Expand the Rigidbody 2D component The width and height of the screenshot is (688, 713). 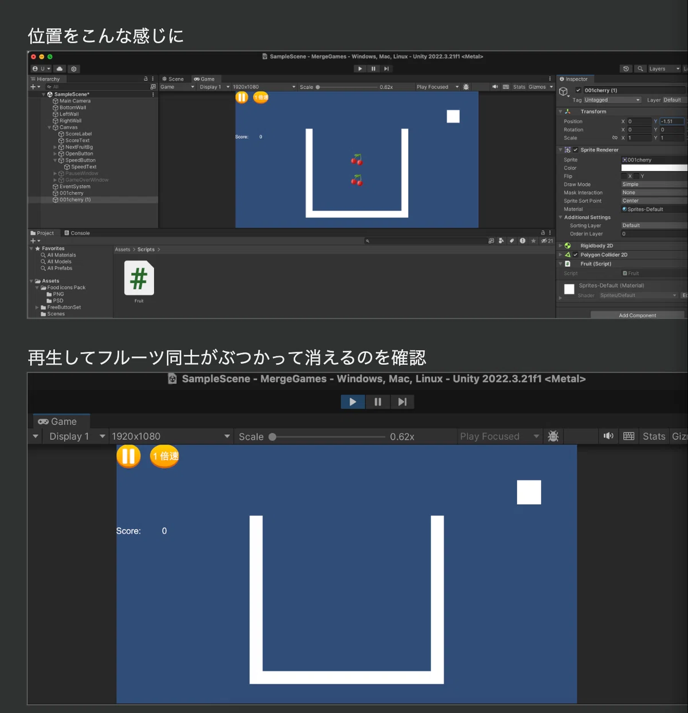point(561,246)
